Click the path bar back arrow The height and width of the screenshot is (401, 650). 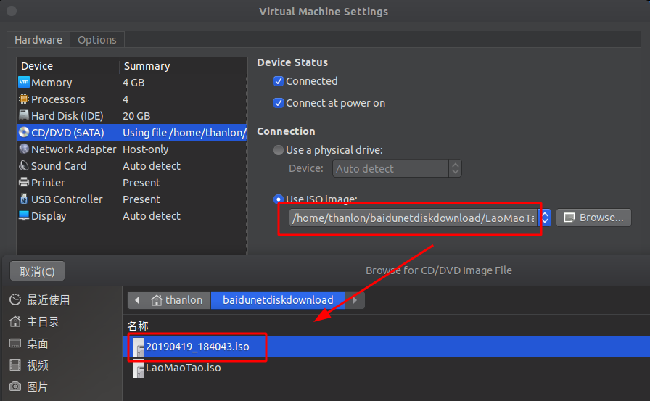[x=137, y=300]
